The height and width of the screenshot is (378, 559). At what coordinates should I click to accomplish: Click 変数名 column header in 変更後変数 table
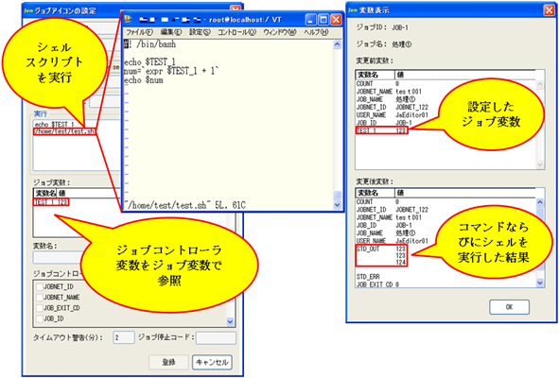point(376,193)
